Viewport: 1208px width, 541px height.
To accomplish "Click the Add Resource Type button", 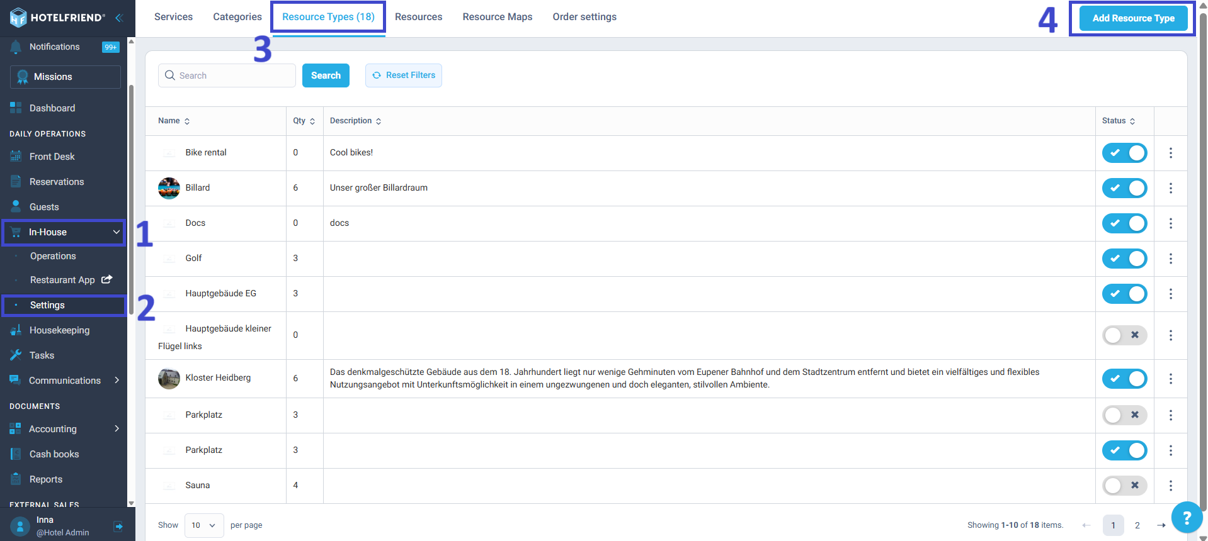I will click(x=1134, y=18).
